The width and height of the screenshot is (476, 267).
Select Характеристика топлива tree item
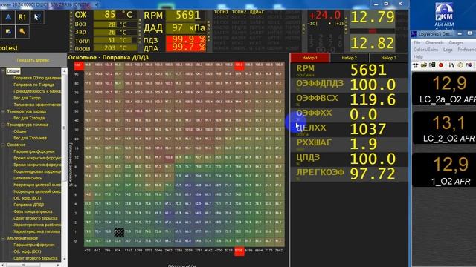tap(36, 231)
